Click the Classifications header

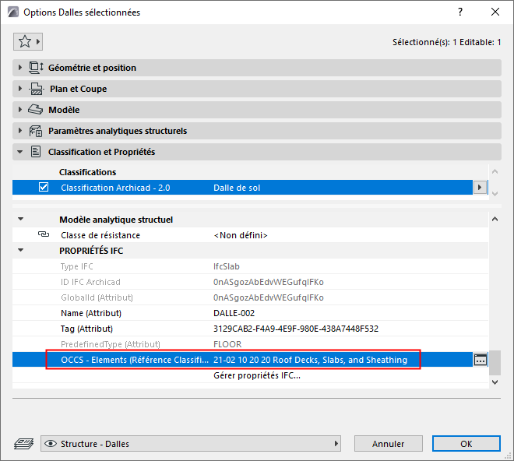tap(87, 172)
